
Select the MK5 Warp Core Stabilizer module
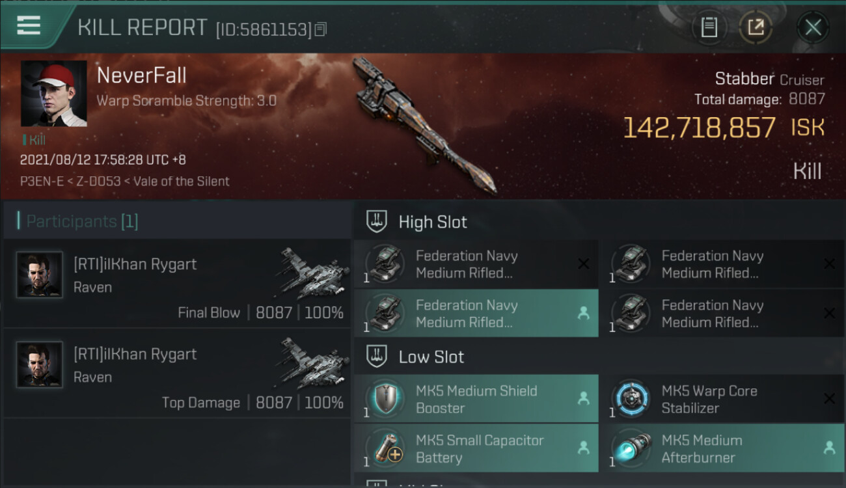[x=722, y=399]
